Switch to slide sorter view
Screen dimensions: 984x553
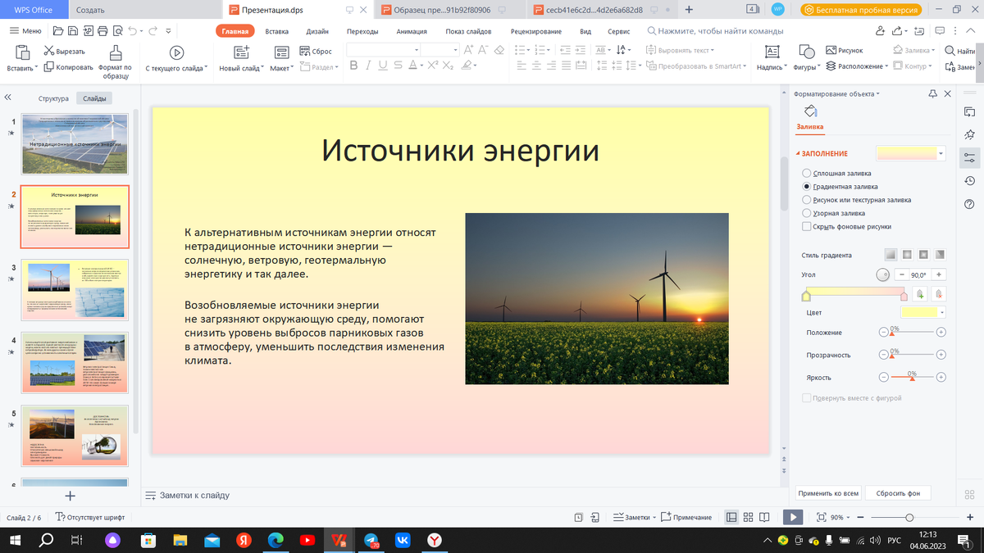click(x=748, y=517)
